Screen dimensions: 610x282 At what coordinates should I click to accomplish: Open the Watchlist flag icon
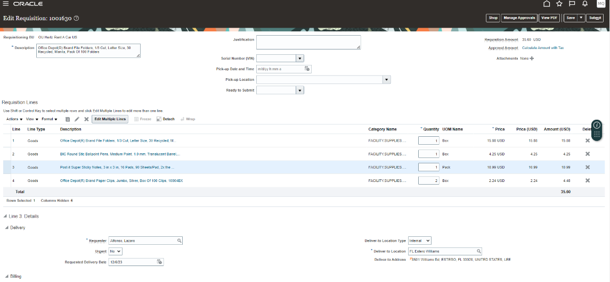(x=572, y=4)
